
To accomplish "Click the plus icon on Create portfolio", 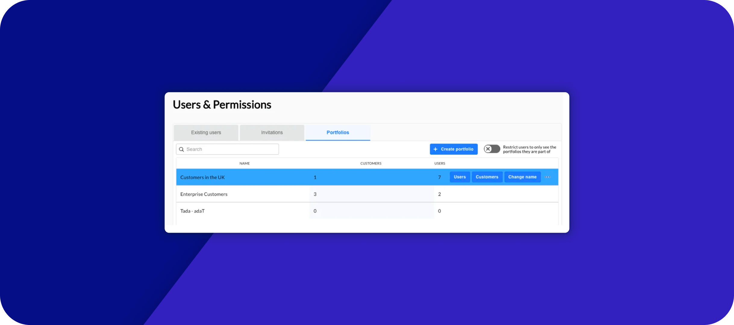I will [435, 149].
